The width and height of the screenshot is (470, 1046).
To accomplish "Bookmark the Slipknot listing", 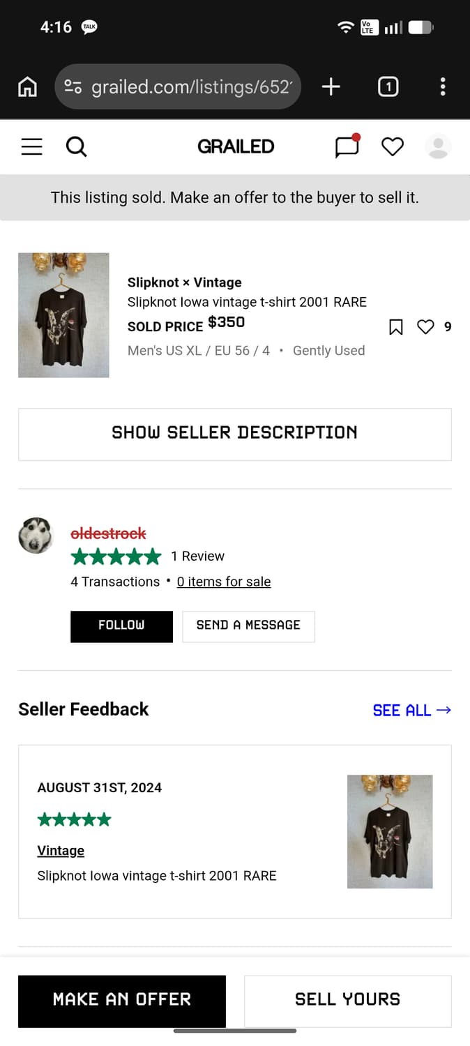I will point(395,327).
